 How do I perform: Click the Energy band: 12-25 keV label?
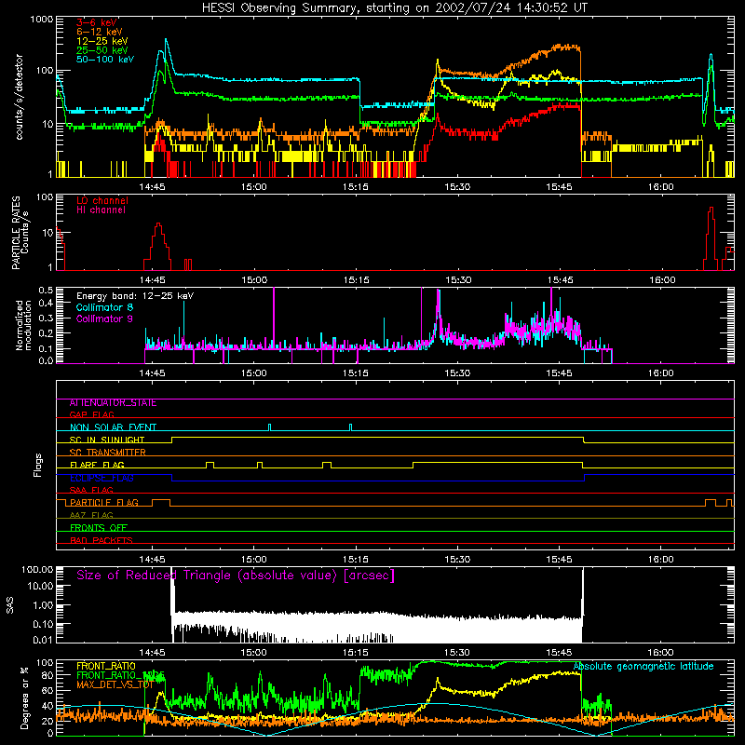[x=135, y=296]
